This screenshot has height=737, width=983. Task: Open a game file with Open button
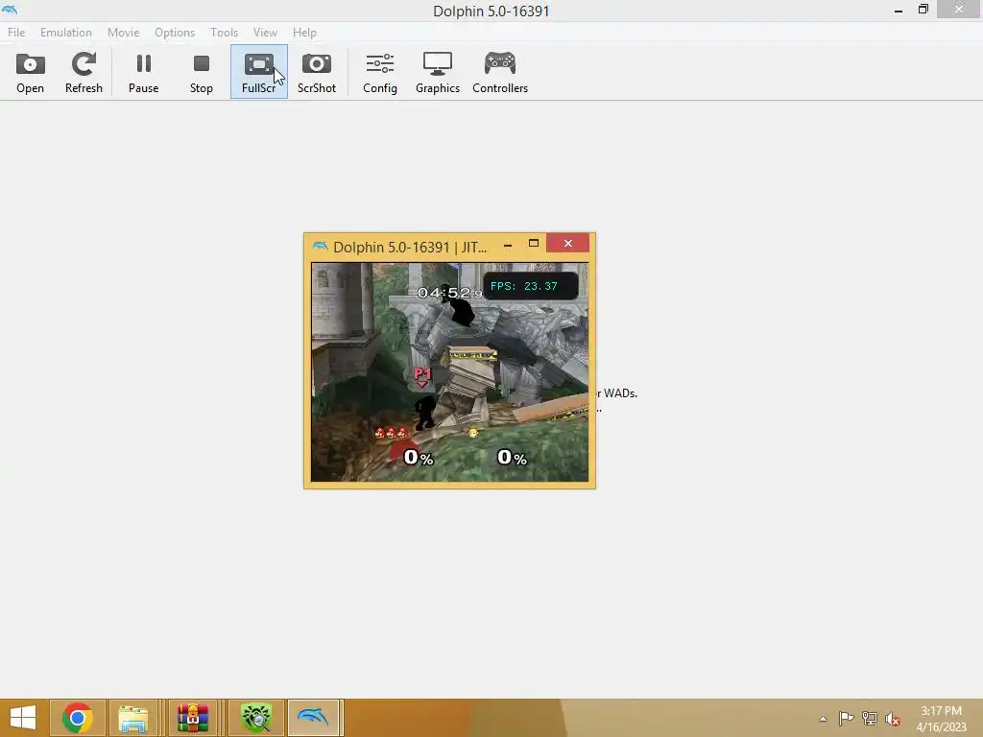point(30,73)
